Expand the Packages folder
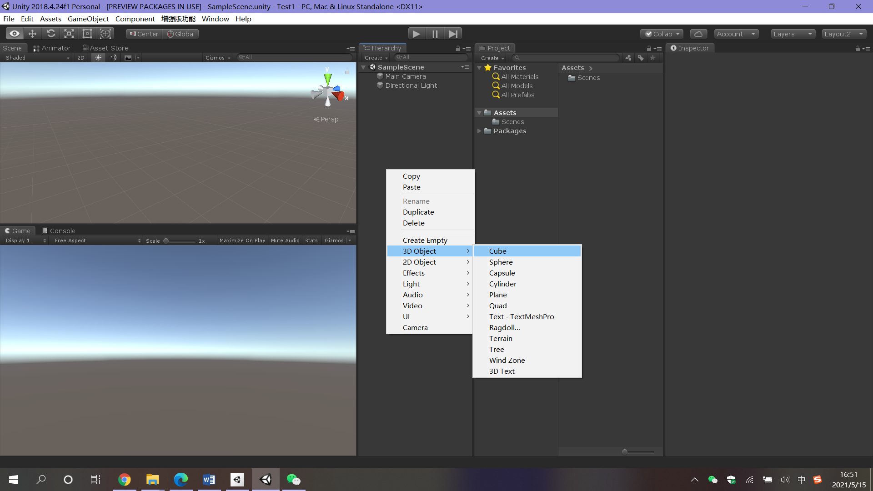Image resolution: width=873 pixels, height=491 pixels. tap(479, 131)
